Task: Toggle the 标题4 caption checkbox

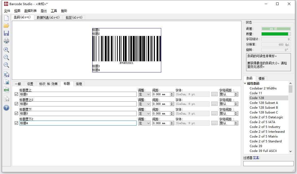Action: click(17, 123)
